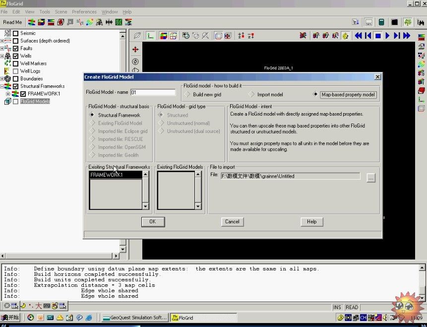This screenshot has height=327, width=427.
Task: Open the Scene menu
Action: click(61, 12)
